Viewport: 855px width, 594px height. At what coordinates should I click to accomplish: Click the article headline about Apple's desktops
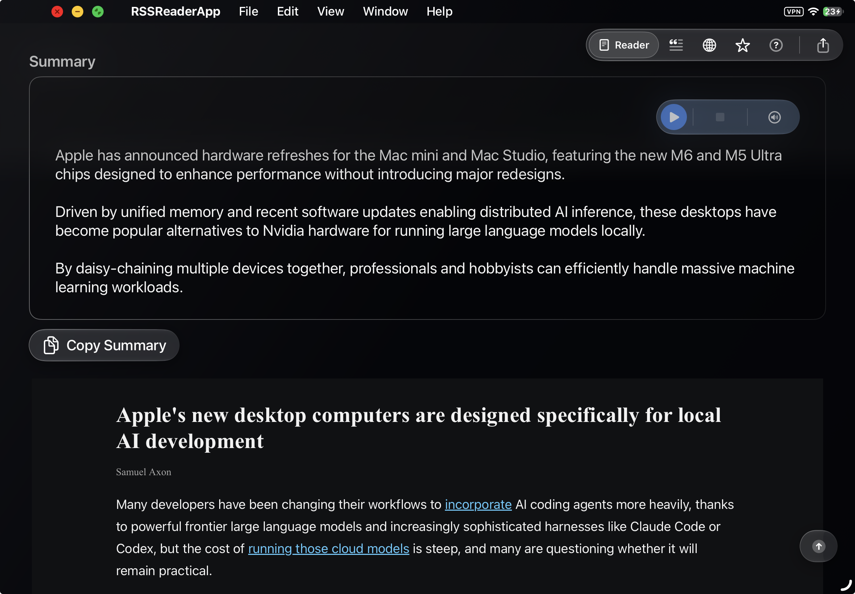pyautogui.click(x=419, y=428)
